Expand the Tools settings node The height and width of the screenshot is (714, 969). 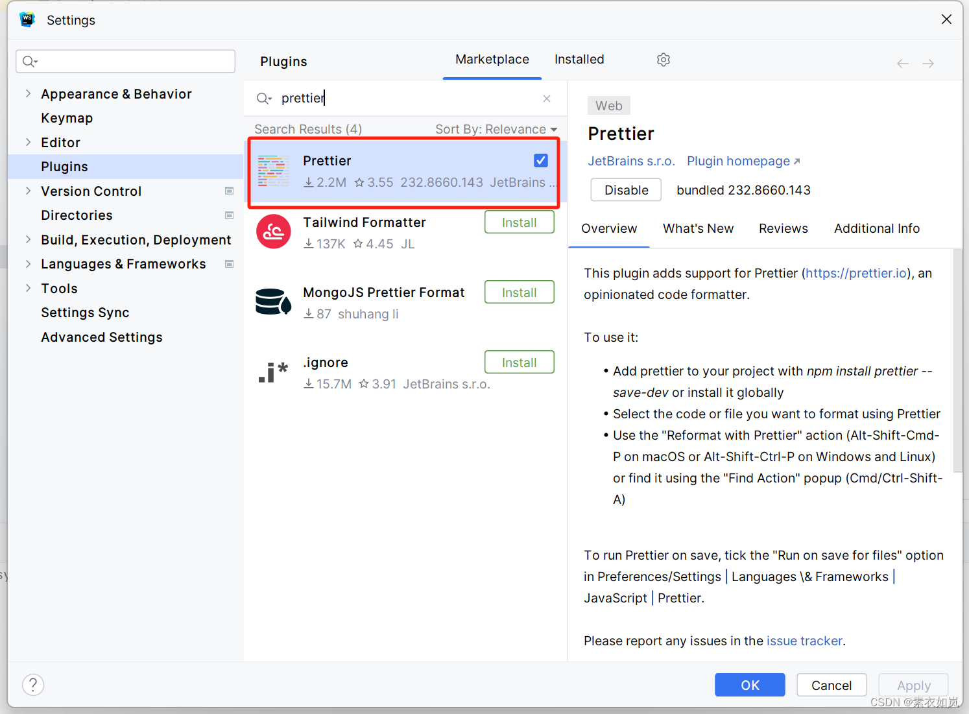(x=28, y=288)
